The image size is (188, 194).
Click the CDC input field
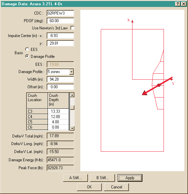tap(60, 13)
